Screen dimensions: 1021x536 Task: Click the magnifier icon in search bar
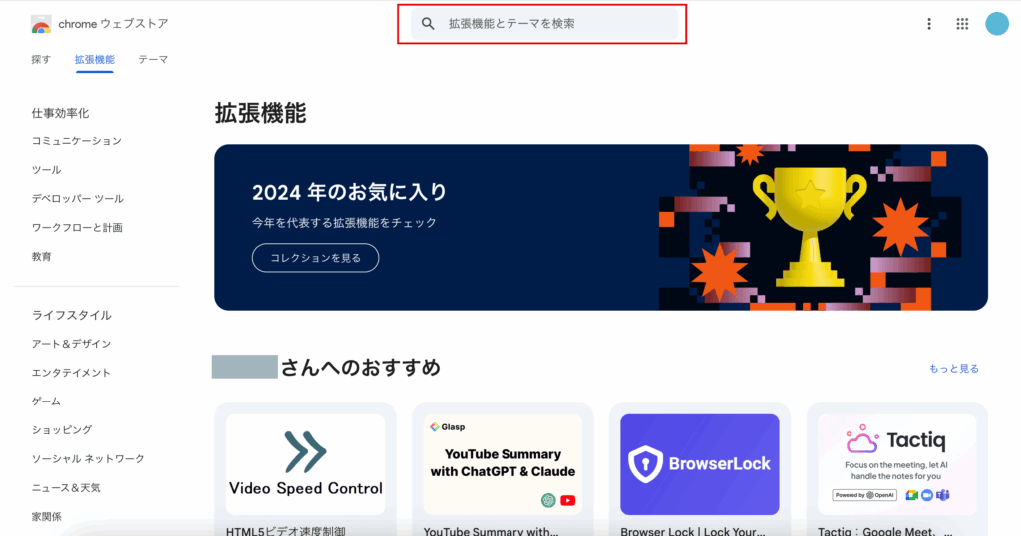click(428, 24)
